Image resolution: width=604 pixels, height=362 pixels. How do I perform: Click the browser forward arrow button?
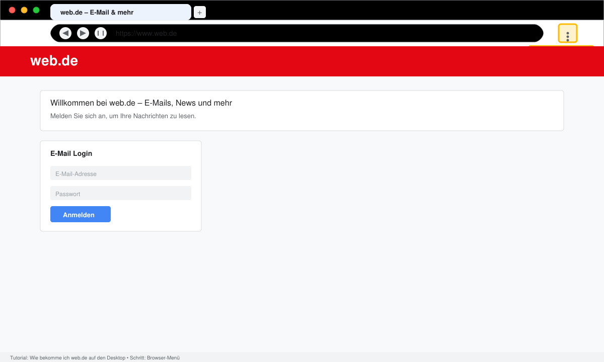point(83,33)
